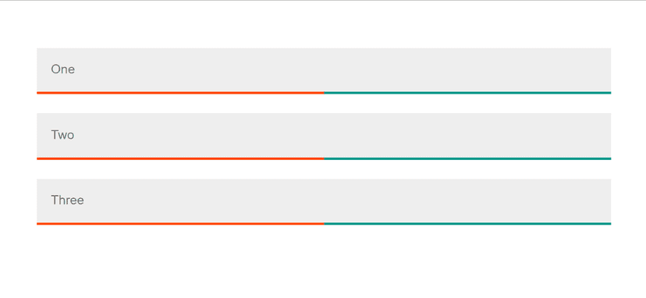646x298 pixels.
Task: Click the thin gray line at page top
Action: (x=323, y=1)
